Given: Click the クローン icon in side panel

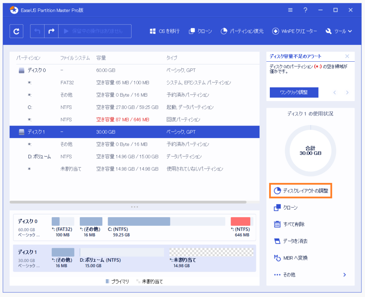Looking at the screenshot, I should (x=277, y=208).
